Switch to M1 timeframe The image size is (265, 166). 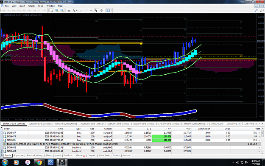coord(3,11)
